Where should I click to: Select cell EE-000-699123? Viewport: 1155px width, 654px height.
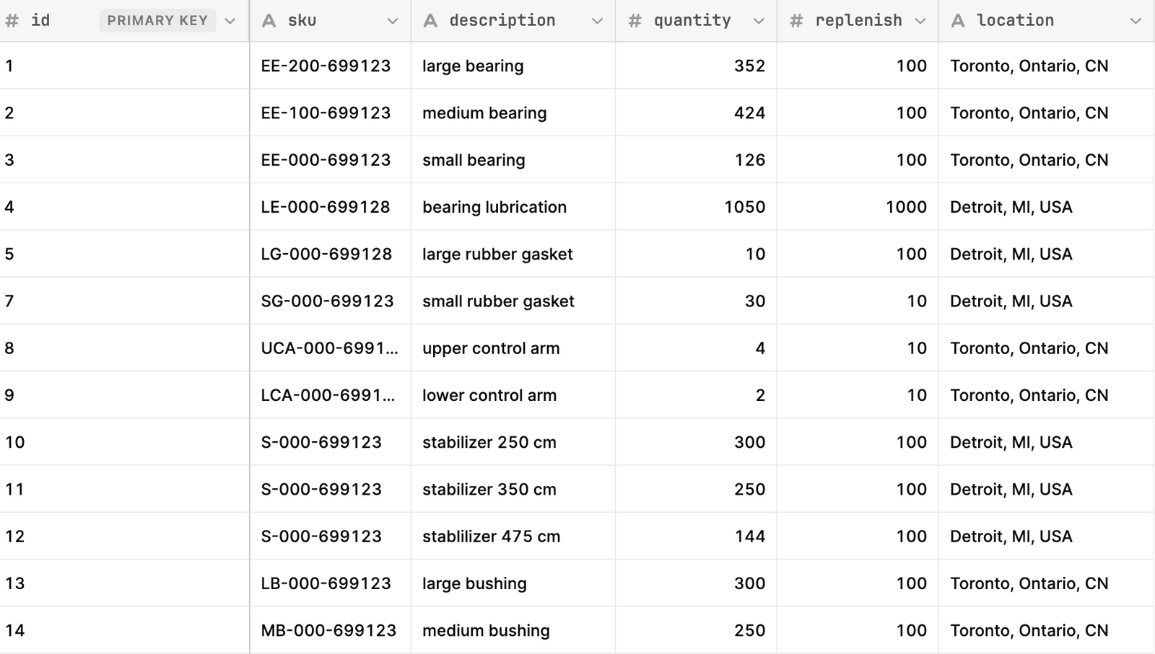(x=331, y=159)
